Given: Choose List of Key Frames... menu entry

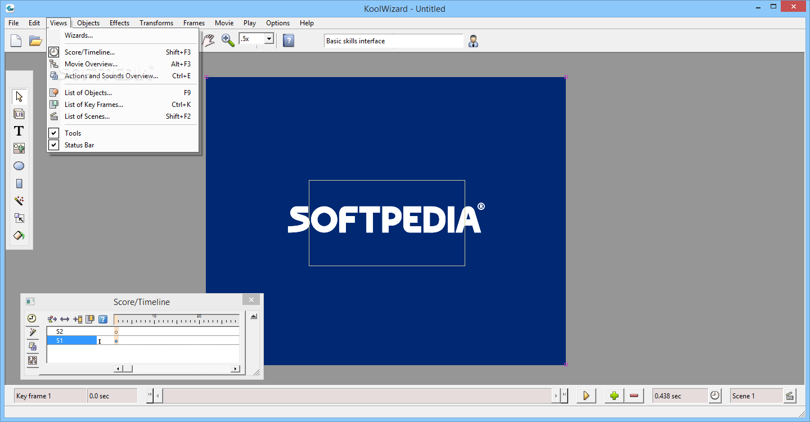Looking at the screenshot, I should (123, 105).
